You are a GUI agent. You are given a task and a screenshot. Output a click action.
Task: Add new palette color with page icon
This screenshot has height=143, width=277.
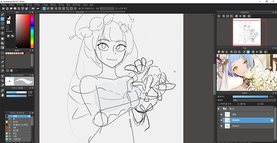pos(7,71)
